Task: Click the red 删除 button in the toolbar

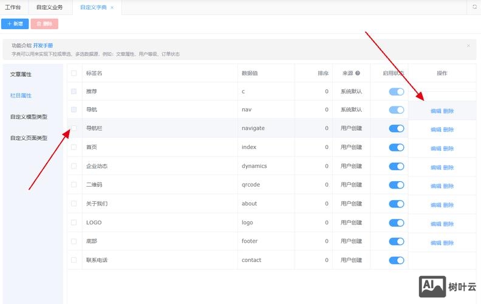Action: coord(44,24)
